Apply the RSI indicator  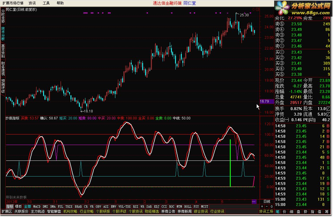tap(135, 207)
